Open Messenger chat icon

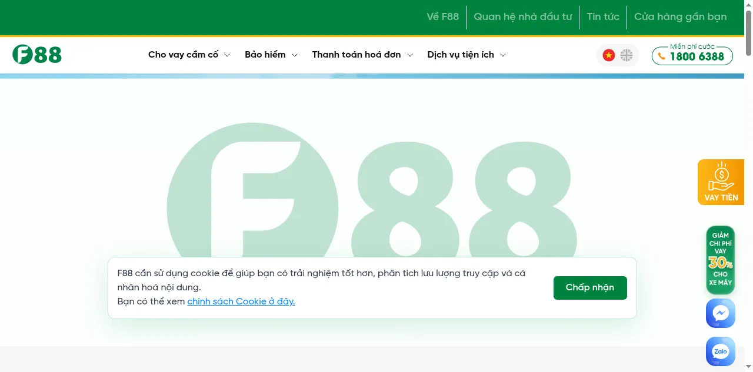721,313
